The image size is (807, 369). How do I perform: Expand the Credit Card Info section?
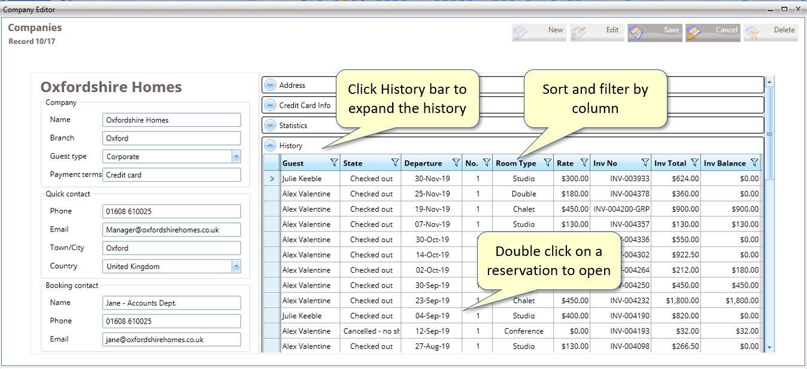(x=270, y=105)
